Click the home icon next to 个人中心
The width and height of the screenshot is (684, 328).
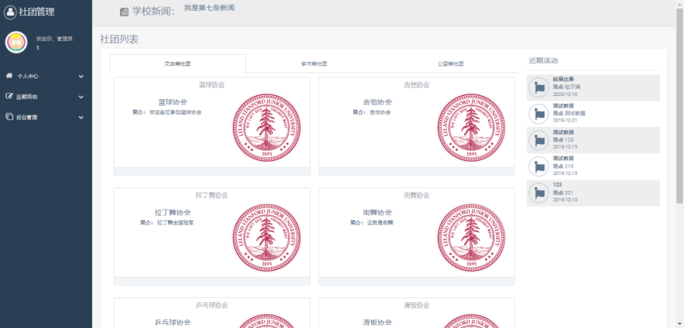tap(9, 76)
